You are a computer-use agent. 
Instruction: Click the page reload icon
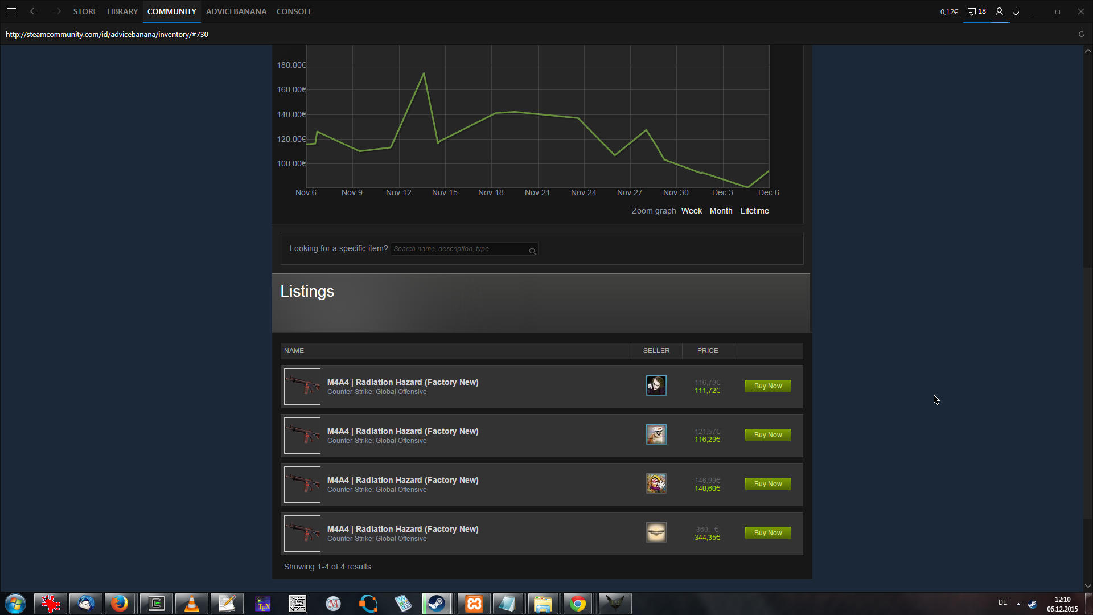coord(1081,34)
